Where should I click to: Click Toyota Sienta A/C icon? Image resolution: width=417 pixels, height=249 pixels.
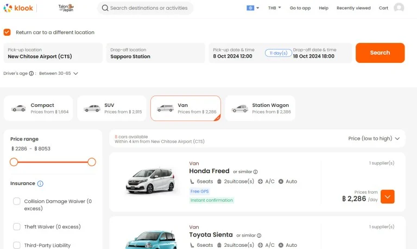tap(261, 245)
